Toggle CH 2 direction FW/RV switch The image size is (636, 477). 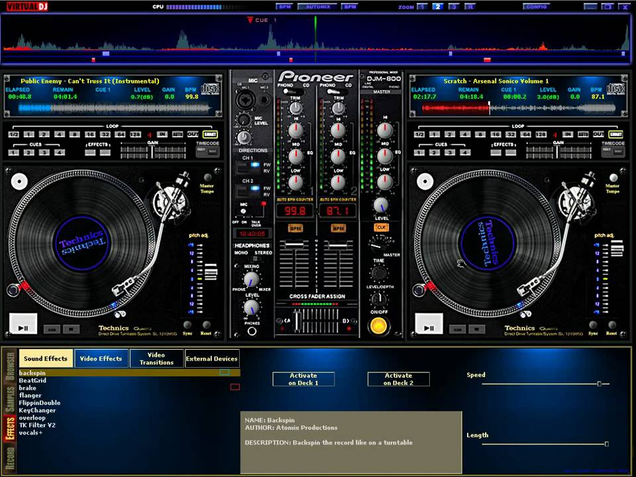click(x=248, y=191)
